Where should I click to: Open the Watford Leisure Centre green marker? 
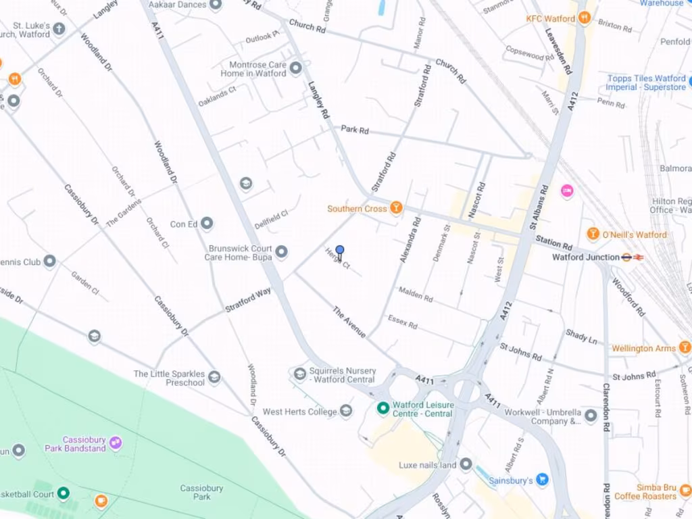pos(382,407)
